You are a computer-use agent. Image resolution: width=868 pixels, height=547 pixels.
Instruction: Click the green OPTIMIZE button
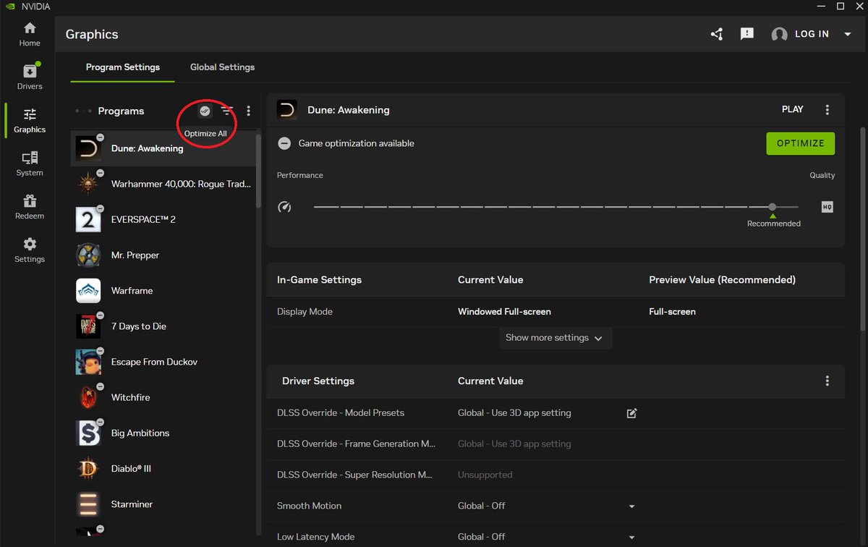pyautogui.click(x=801, y=143)
